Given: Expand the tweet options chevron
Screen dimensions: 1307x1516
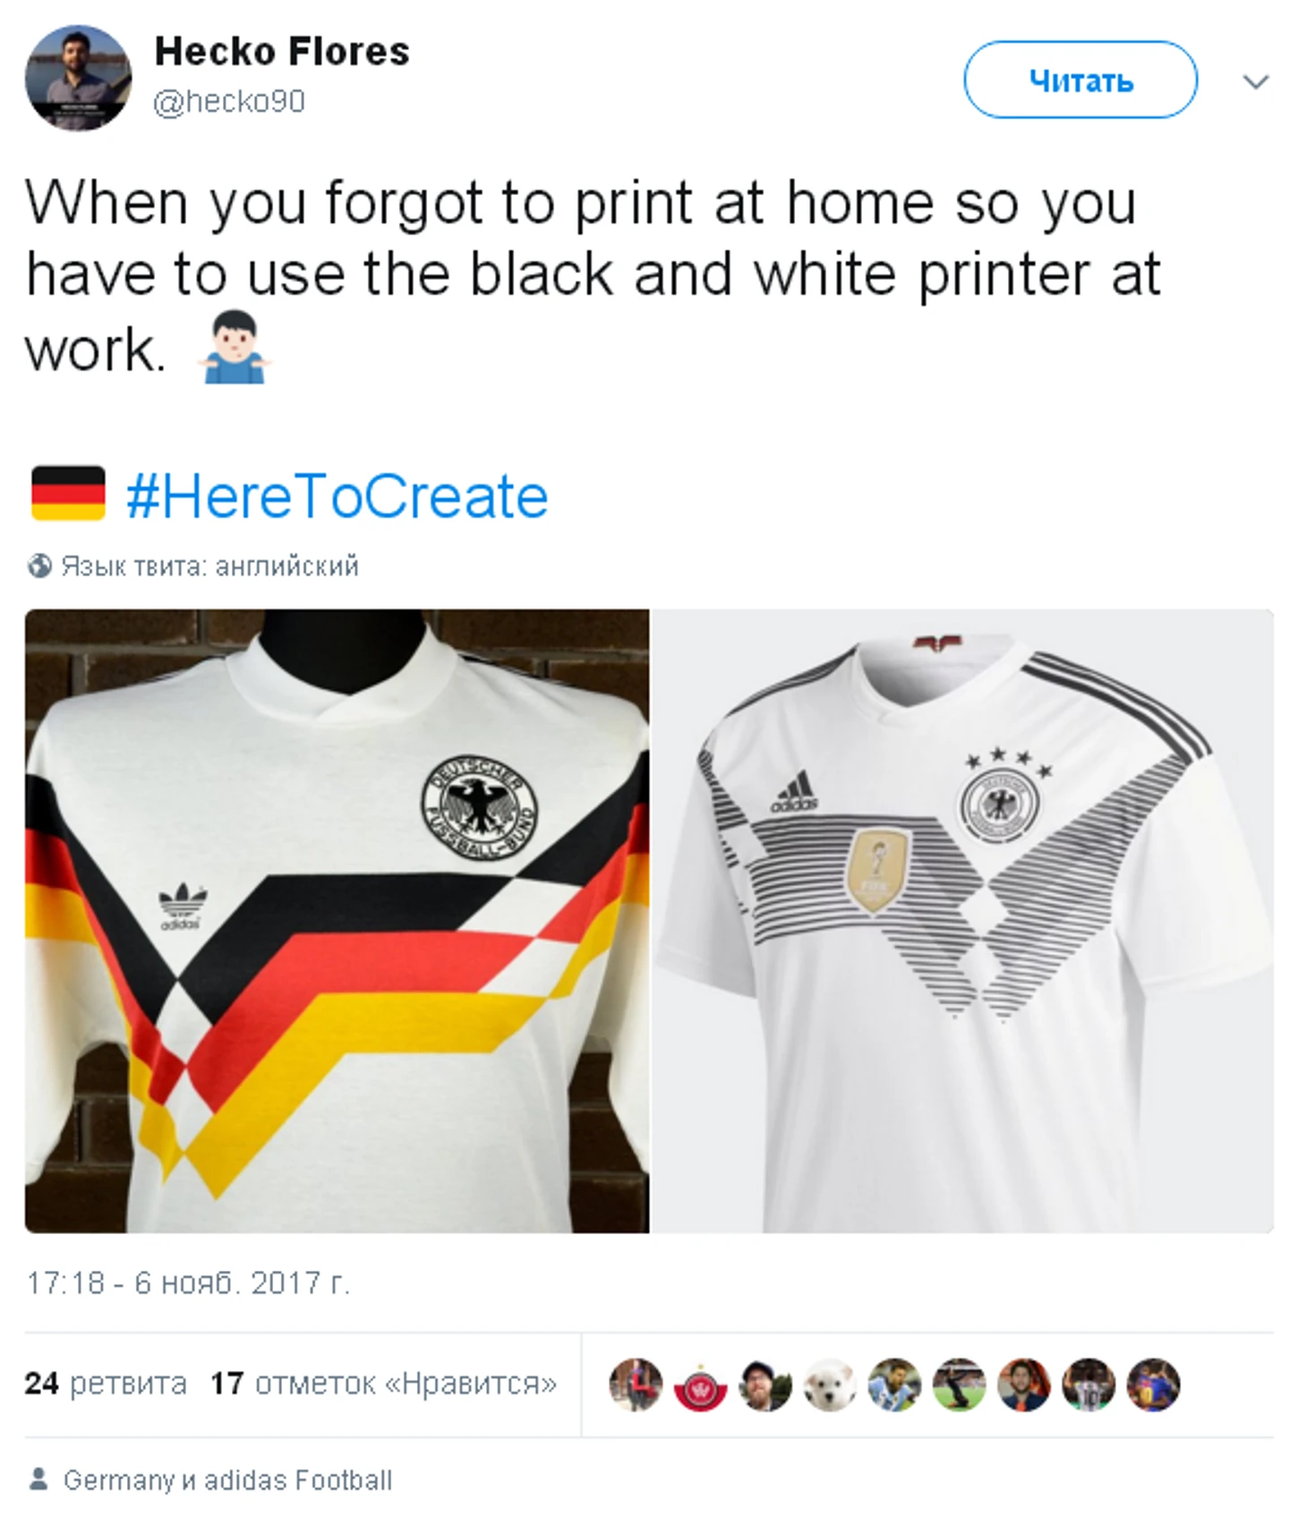Looking at the screenshot, I should (1256, 82).
